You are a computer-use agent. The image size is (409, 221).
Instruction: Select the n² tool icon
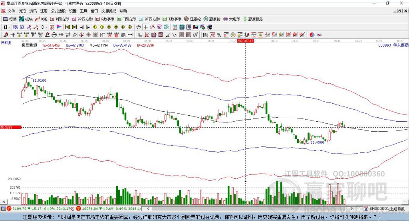pos(68,35)
